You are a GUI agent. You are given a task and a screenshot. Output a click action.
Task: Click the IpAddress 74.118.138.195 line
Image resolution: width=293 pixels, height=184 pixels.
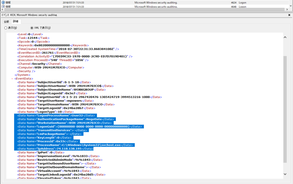coord(55,149)
